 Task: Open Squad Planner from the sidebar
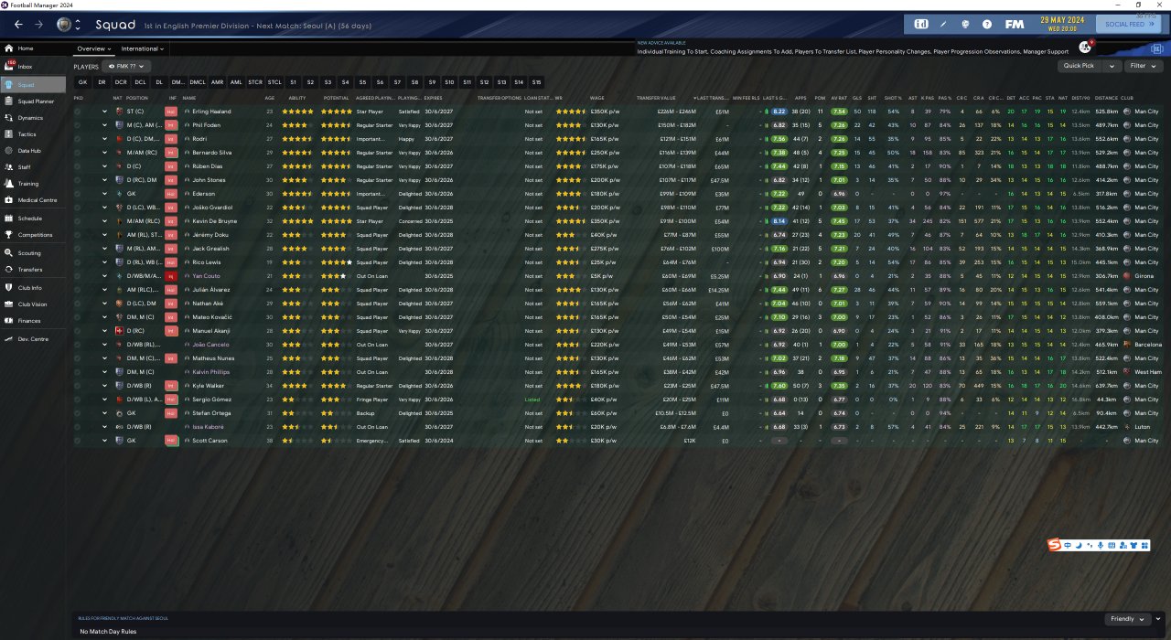tap(33, 101)
